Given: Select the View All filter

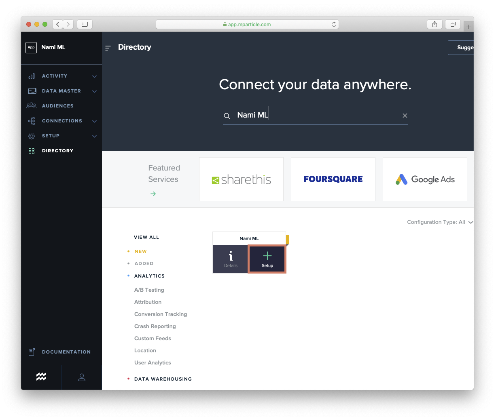Looking at the screenshot, I should click(x=146, y=237).
